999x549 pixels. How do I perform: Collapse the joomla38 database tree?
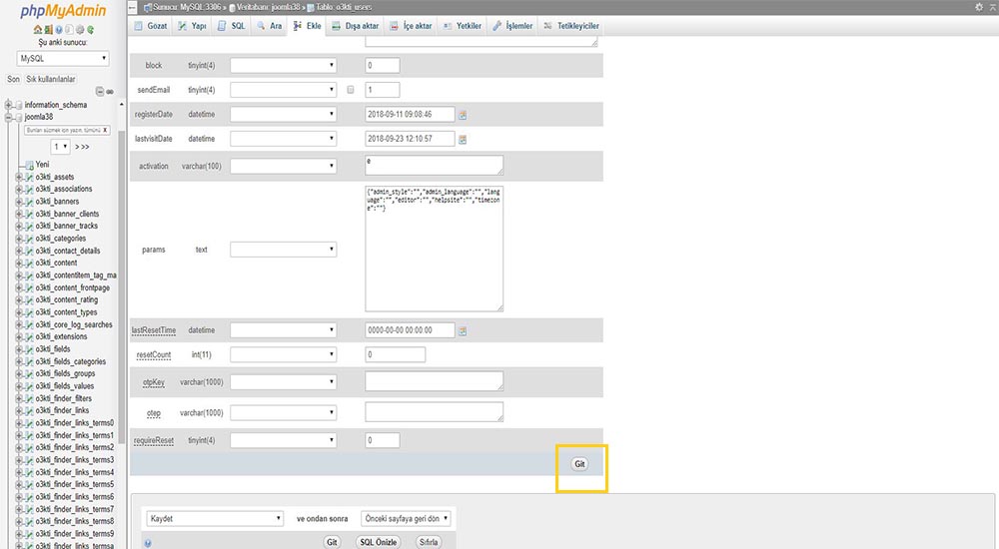[8, 117]
